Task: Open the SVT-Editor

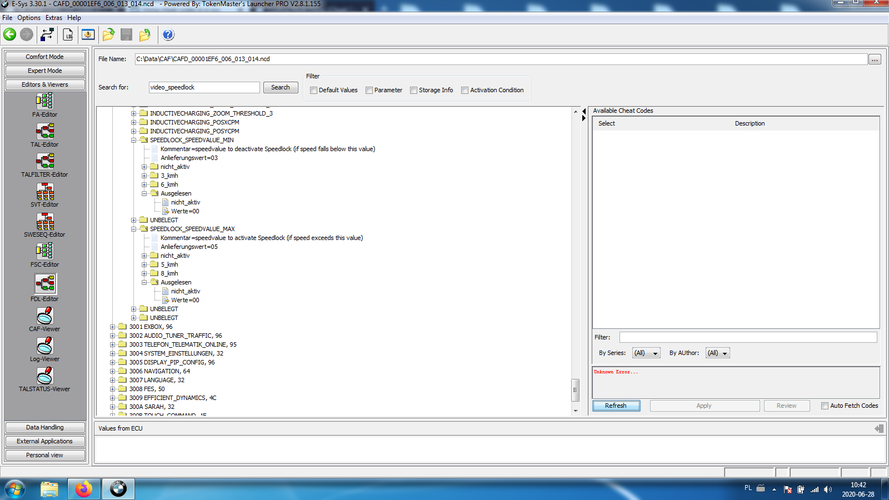Action: [x=44, y=194]
